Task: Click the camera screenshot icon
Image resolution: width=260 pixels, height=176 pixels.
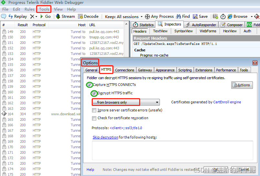Action: click(x=215, y=16)
